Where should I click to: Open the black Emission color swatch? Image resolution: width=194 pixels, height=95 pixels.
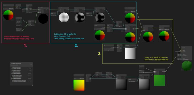tap(178, 53)
